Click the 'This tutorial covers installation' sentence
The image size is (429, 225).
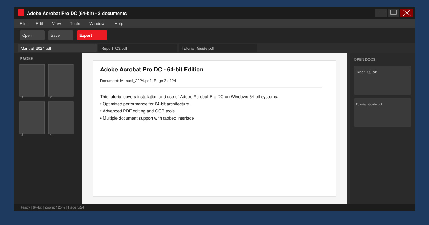click(x=189, y=97)
